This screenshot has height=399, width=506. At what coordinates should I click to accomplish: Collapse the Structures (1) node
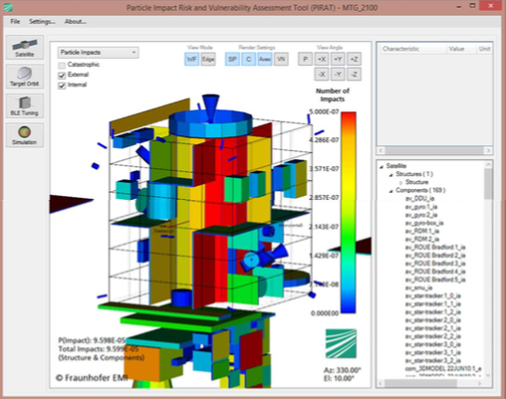coord(391,174)
